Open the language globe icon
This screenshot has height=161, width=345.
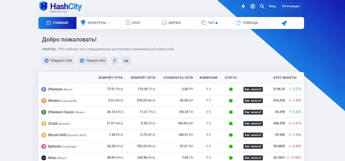[253, 6]
